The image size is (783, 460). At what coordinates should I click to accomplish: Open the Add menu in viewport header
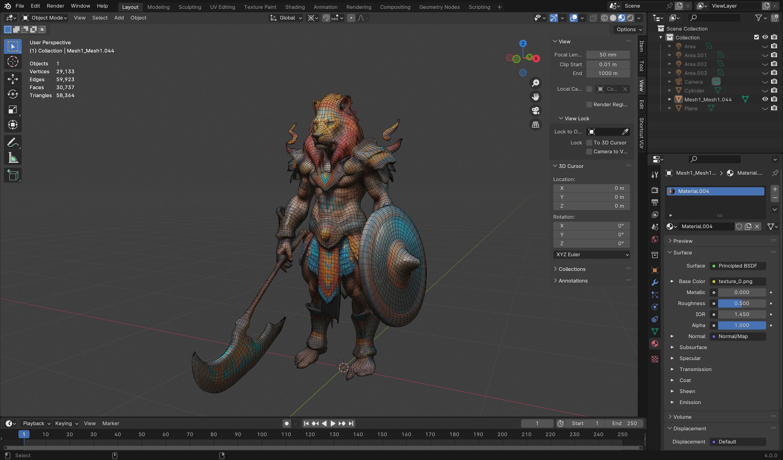119,18
